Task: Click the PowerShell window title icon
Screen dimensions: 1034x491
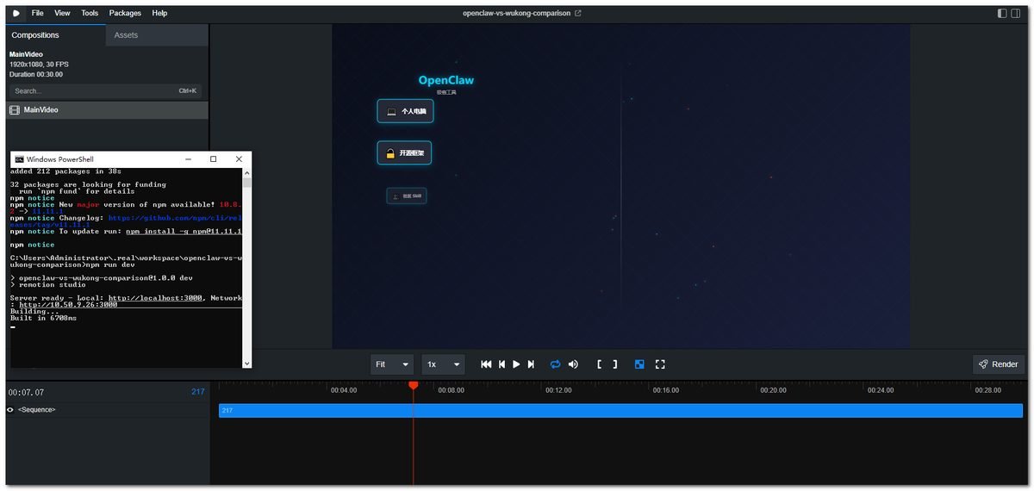Action: [x=19, y=159]
